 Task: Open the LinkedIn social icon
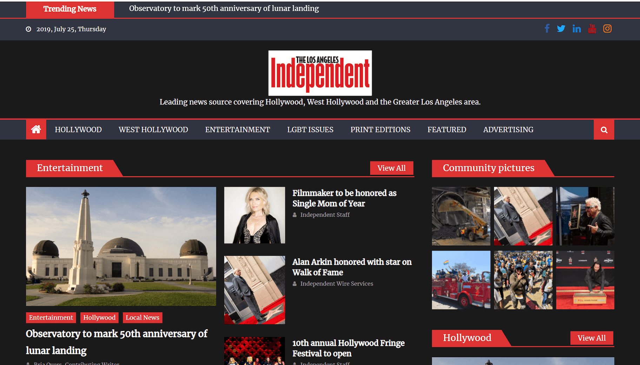point(576,29)
